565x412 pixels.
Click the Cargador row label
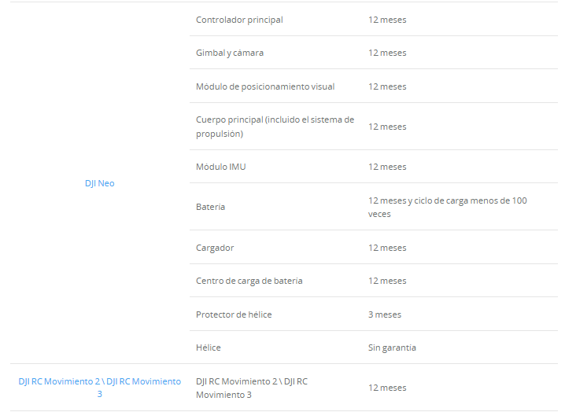(x=215, y=248)
